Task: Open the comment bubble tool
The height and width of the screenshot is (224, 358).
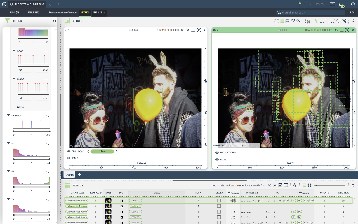Action: pos(287,21)
